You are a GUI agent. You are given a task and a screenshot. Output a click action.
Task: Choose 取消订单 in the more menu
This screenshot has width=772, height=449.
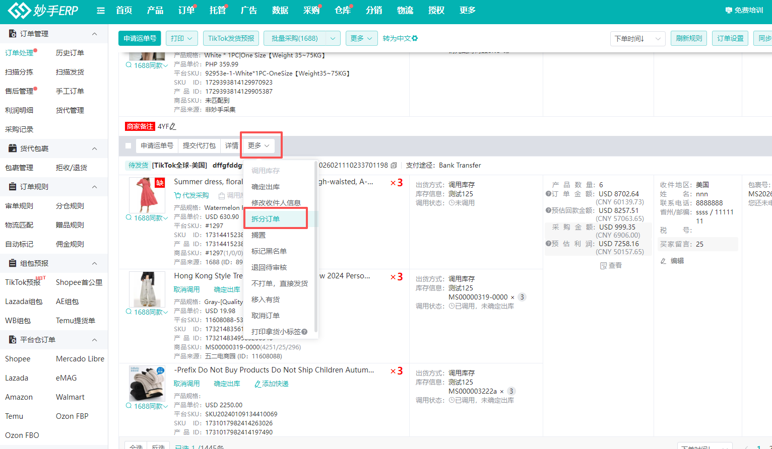(266, 316)
